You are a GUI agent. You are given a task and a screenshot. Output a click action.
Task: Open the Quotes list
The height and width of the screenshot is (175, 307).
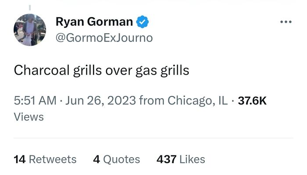tap(122, 159)
